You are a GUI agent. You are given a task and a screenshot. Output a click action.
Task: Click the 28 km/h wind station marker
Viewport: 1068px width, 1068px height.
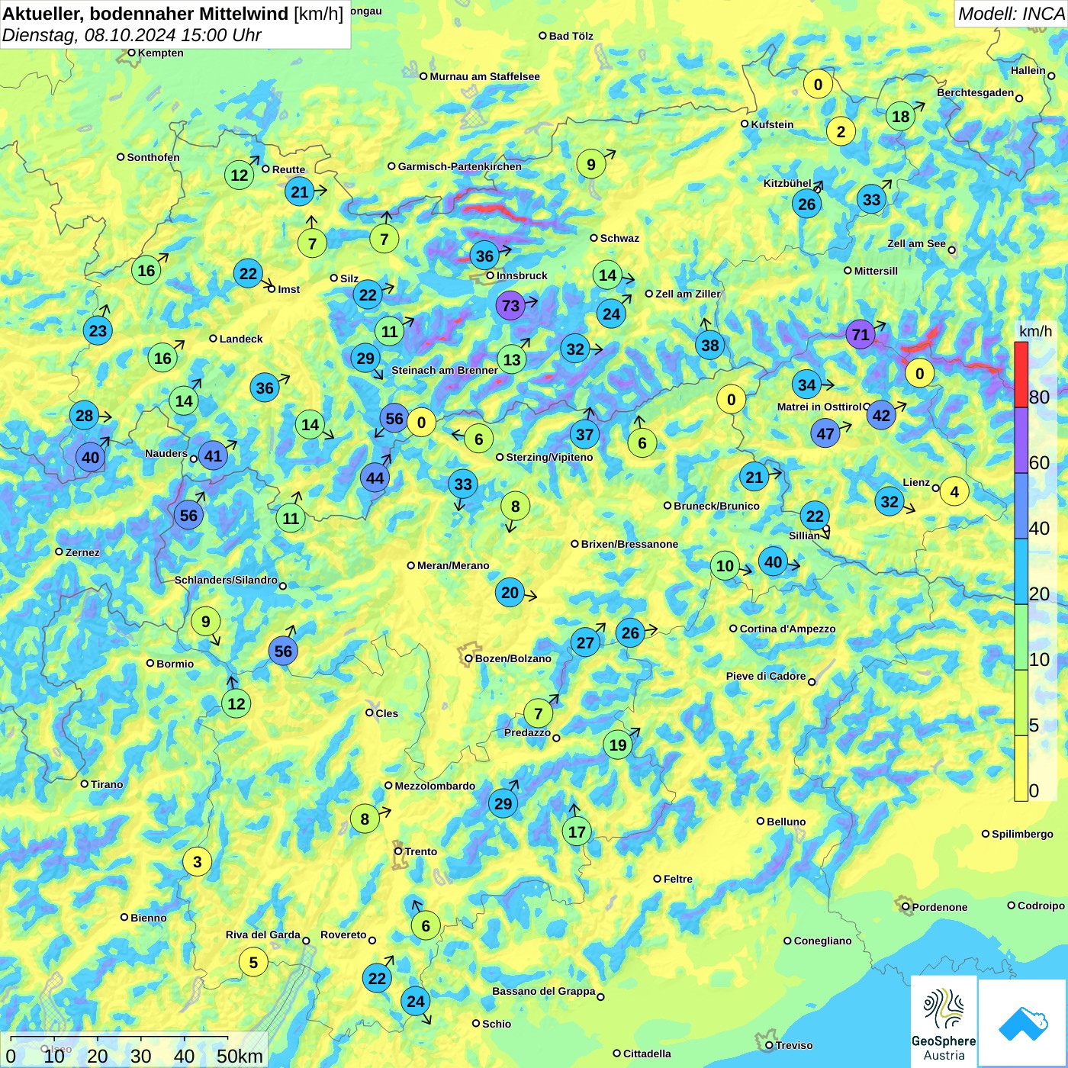pyautogui.click(x=84, y=416)
